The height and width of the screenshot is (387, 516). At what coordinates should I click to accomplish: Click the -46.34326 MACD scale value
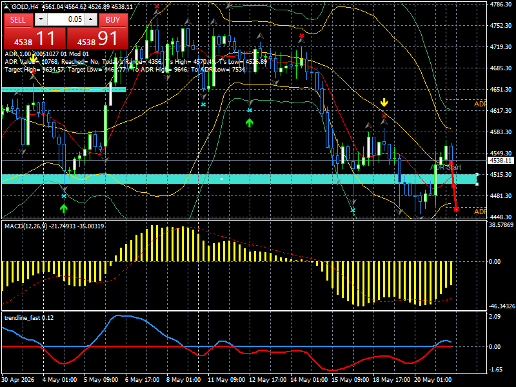click(502, 306)
